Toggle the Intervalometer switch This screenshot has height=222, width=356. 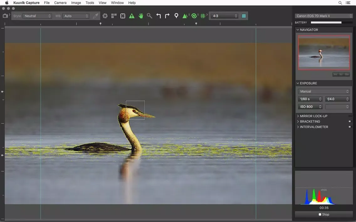click(350, 127)
